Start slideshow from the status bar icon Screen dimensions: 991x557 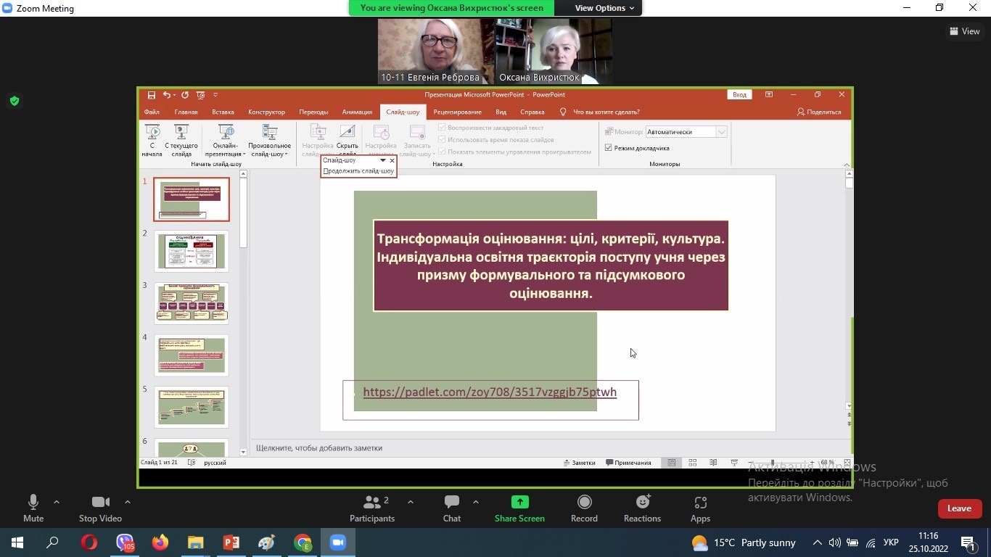coord(734,463)
